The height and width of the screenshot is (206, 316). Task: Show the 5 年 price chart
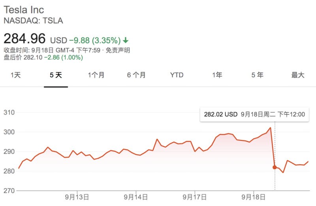(x=257, y=75)
